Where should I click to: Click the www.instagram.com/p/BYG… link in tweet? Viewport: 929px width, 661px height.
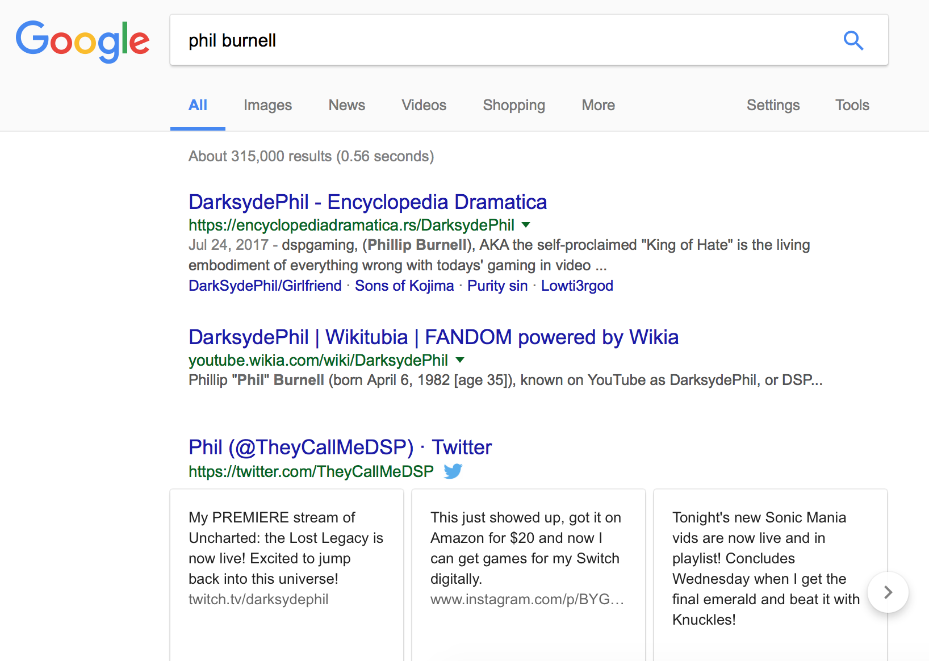pyautogui.click(x=527, y=600)
